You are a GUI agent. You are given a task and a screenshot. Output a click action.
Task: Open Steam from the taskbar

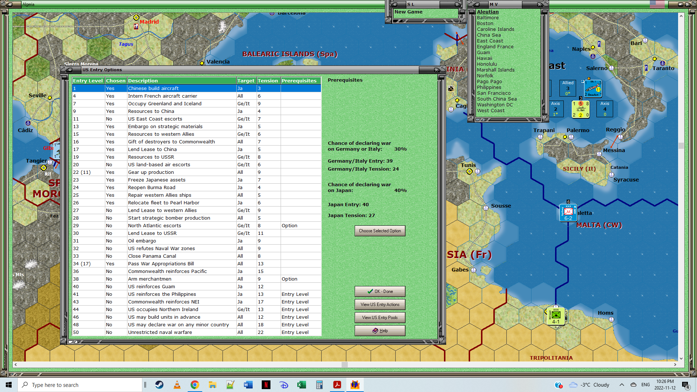tap(159, 385)
